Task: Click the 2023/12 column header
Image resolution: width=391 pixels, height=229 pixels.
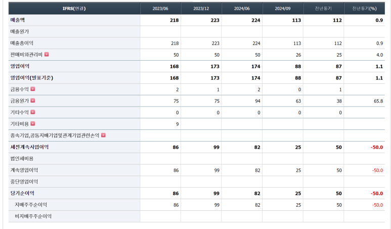Action: (201, 9)
